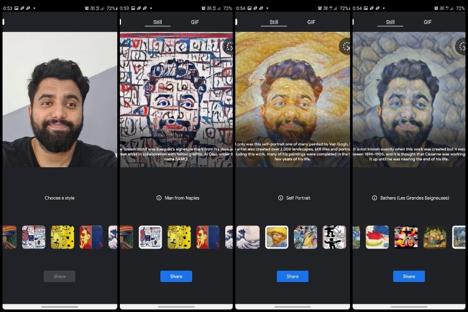The image size is (468, 312).
Task: Tap yellow dotted thumbnail on Man from Naples screen
Action: [x=179, y=237]
